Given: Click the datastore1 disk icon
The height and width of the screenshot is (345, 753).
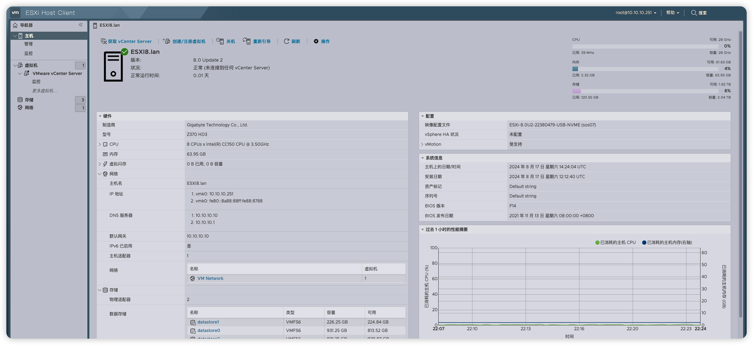Looking at the screenshot, I should pyautogui.click(x=193, y=322).
